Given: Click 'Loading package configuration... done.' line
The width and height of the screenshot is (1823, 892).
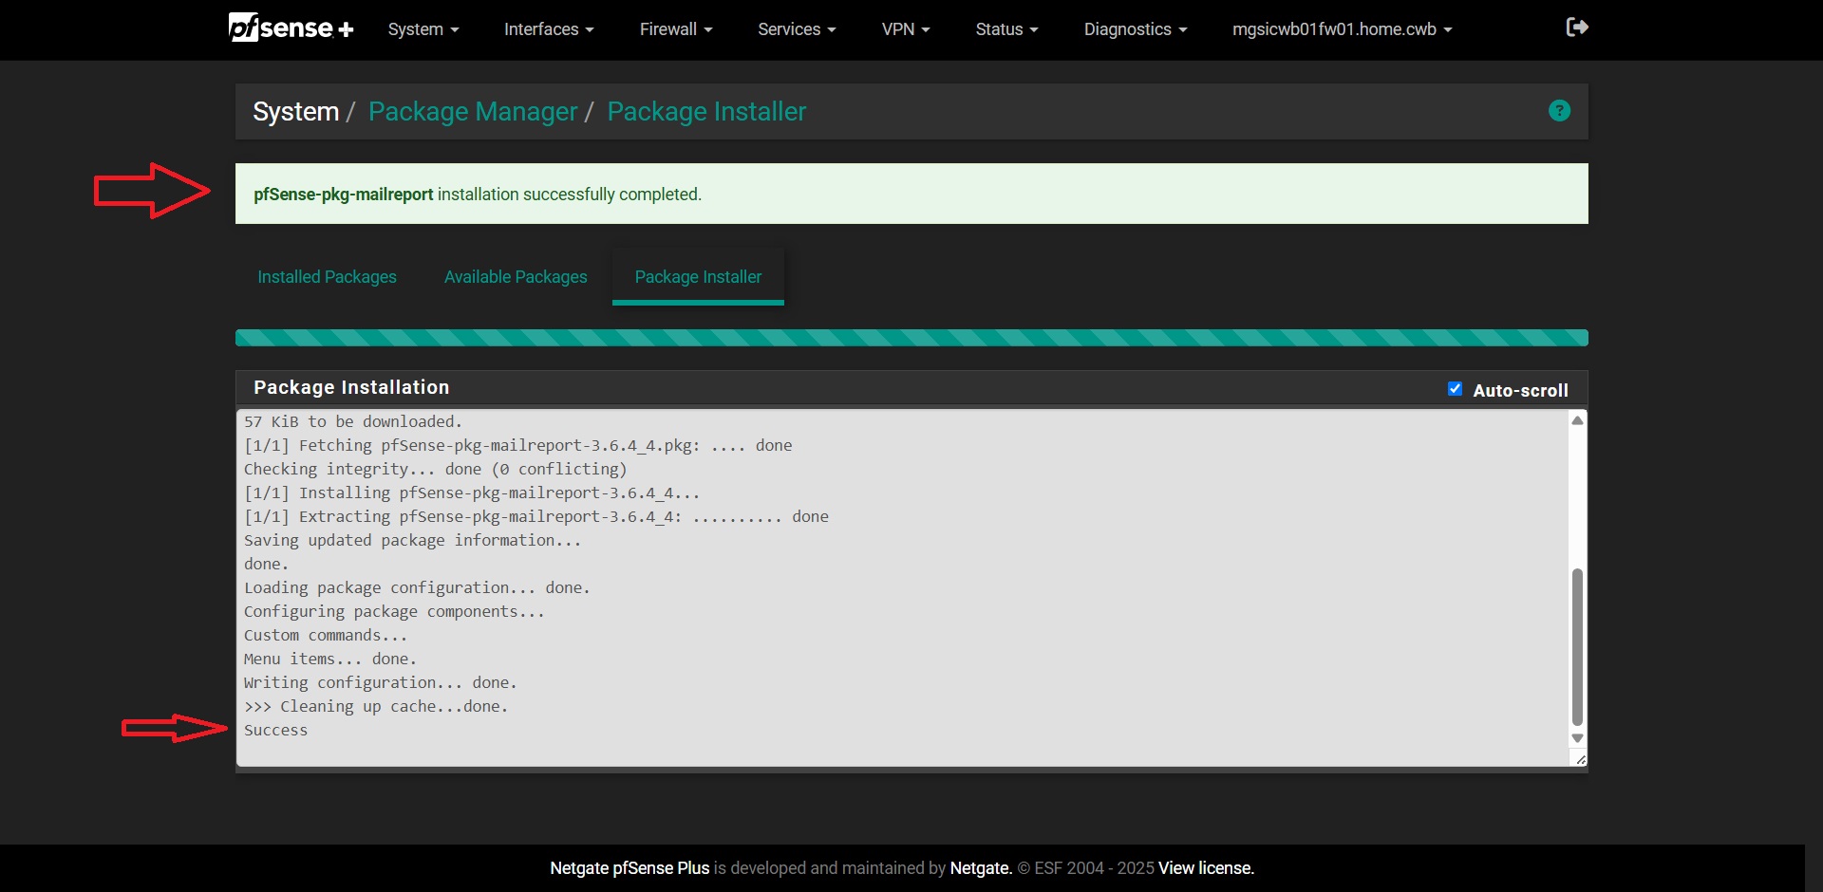Looking at the screenshot, I should click(x=417, y=588).
